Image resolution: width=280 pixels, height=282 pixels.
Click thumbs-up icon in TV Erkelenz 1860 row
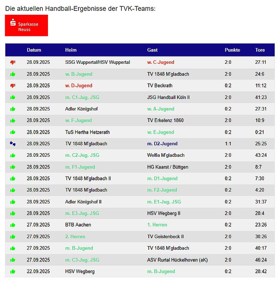coord(13,120)
